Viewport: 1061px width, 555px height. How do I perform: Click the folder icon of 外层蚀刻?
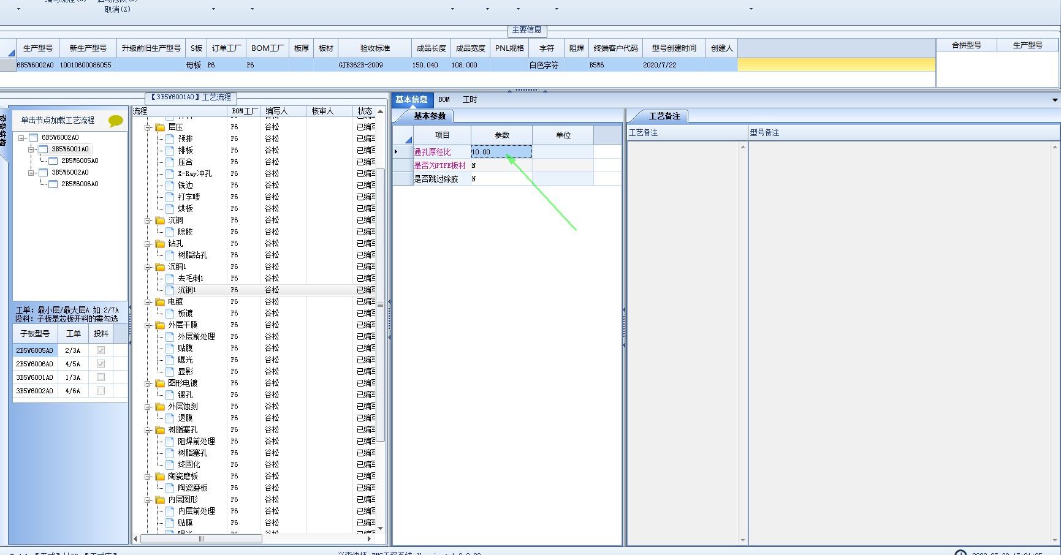click(x=160, y=407)
